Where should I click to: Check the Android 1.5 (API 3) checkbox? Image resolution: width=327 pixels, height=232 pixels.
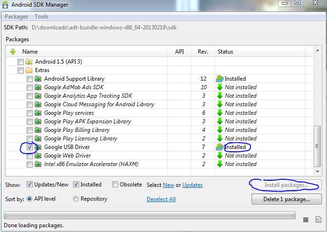pos(21,62)
